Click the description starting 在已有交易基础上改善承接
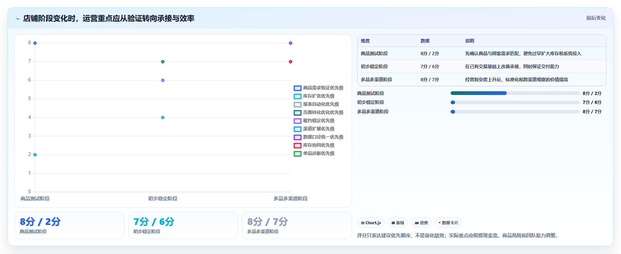This screenshot has width=621, height=254. [x=512, y=67]
